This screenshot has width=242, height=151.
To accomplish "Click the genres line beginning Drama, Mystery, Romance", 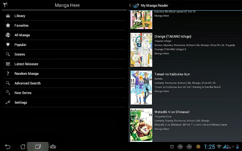I will [x=195, y=45].
